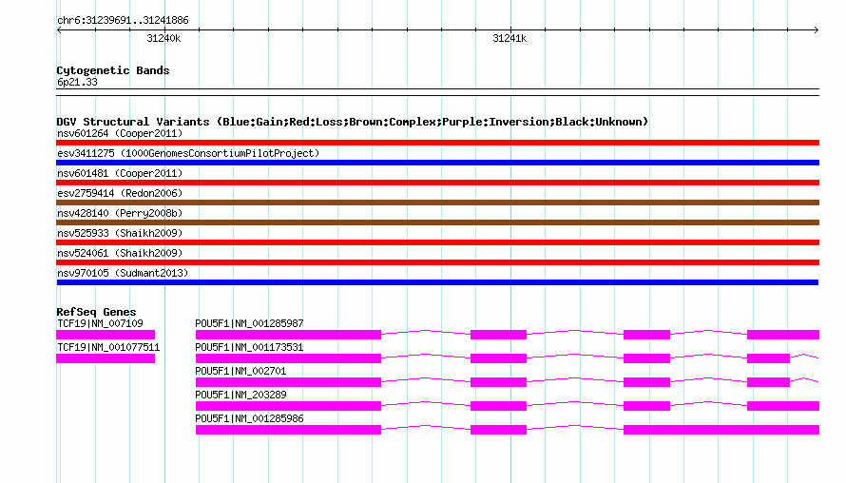Open variant label nsv428140 (Perry2008b)

click(120, 213)
